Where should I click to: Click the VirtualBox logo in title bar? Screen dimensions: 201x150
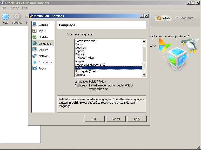2,3
